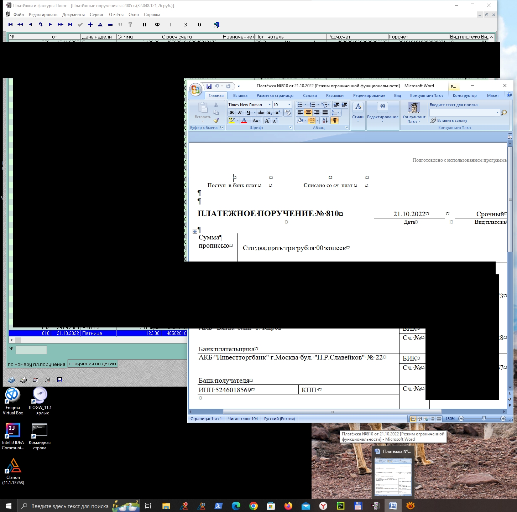This screenshot has height=512, width=517.
Task: Click the exit door icon in the toolbar
Action: (x=216, y=25)
